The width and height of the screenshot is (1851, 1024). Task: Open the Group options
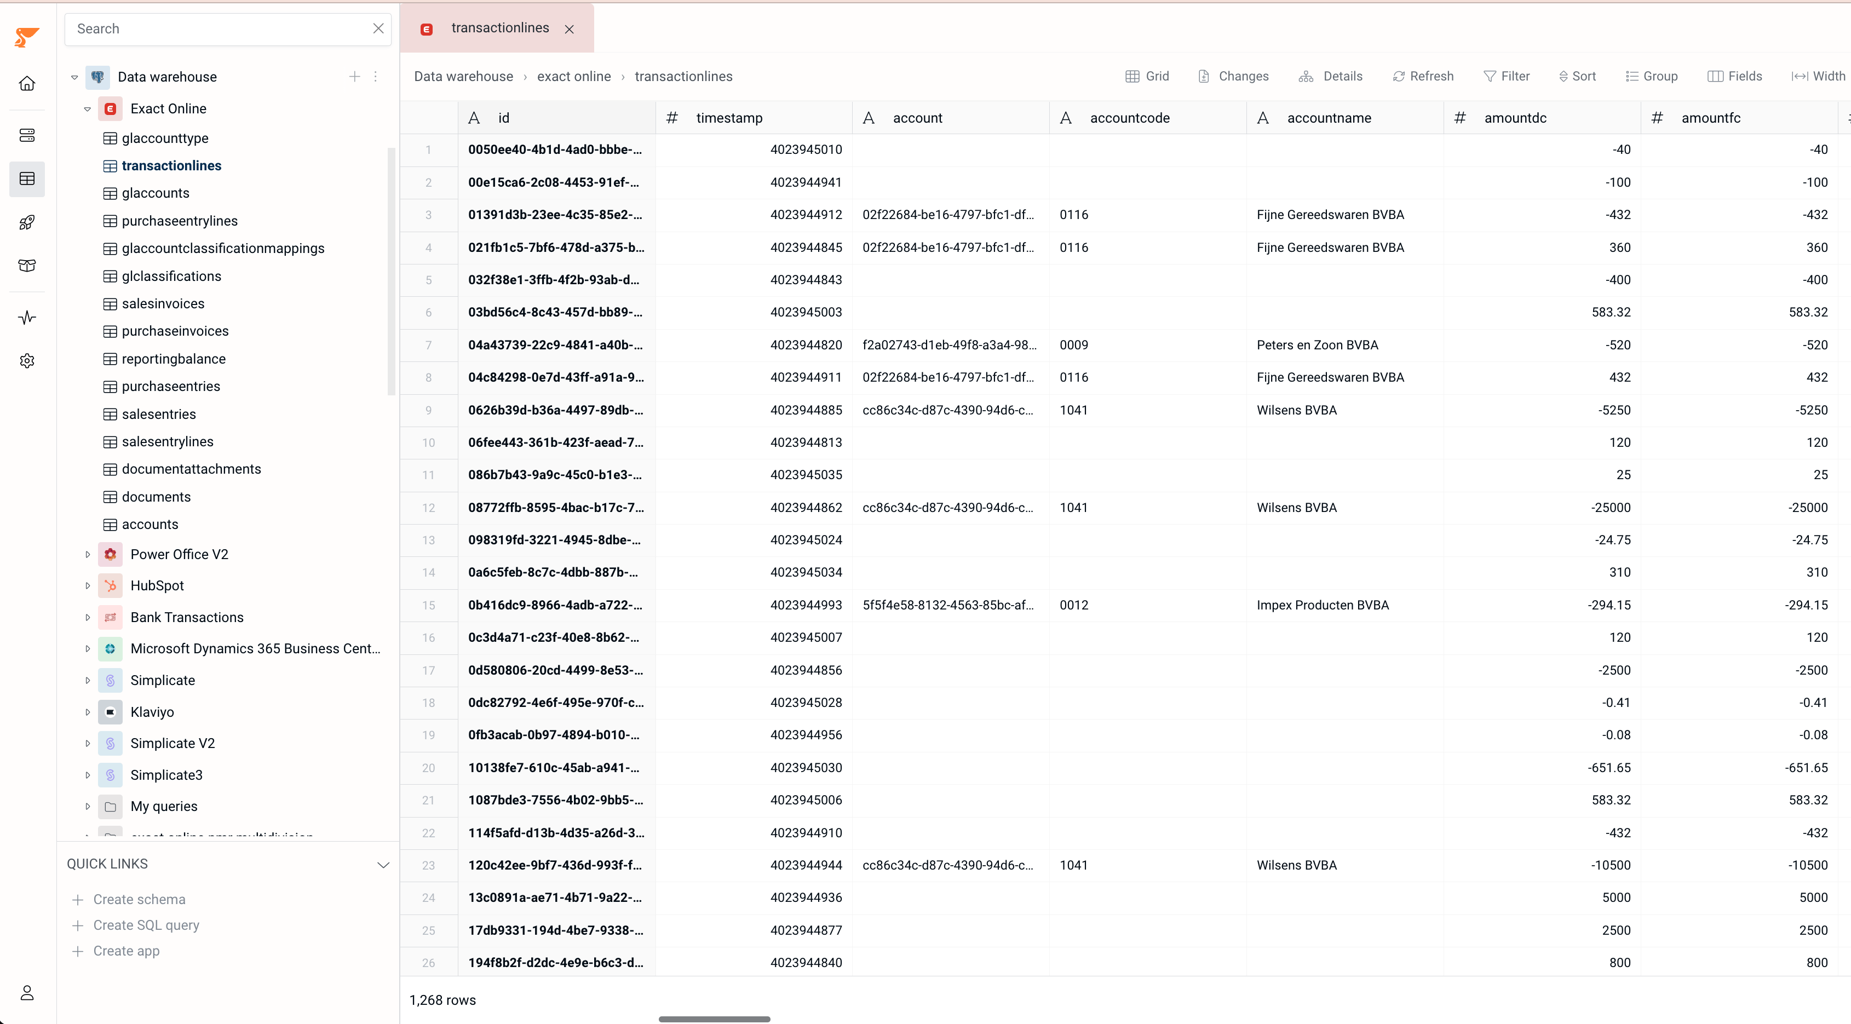click(x=1651, y=76)
